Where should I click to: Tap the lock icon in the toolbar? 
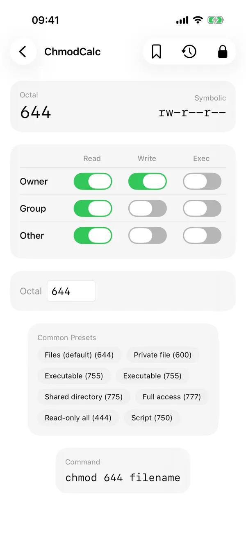click(222, 52)
